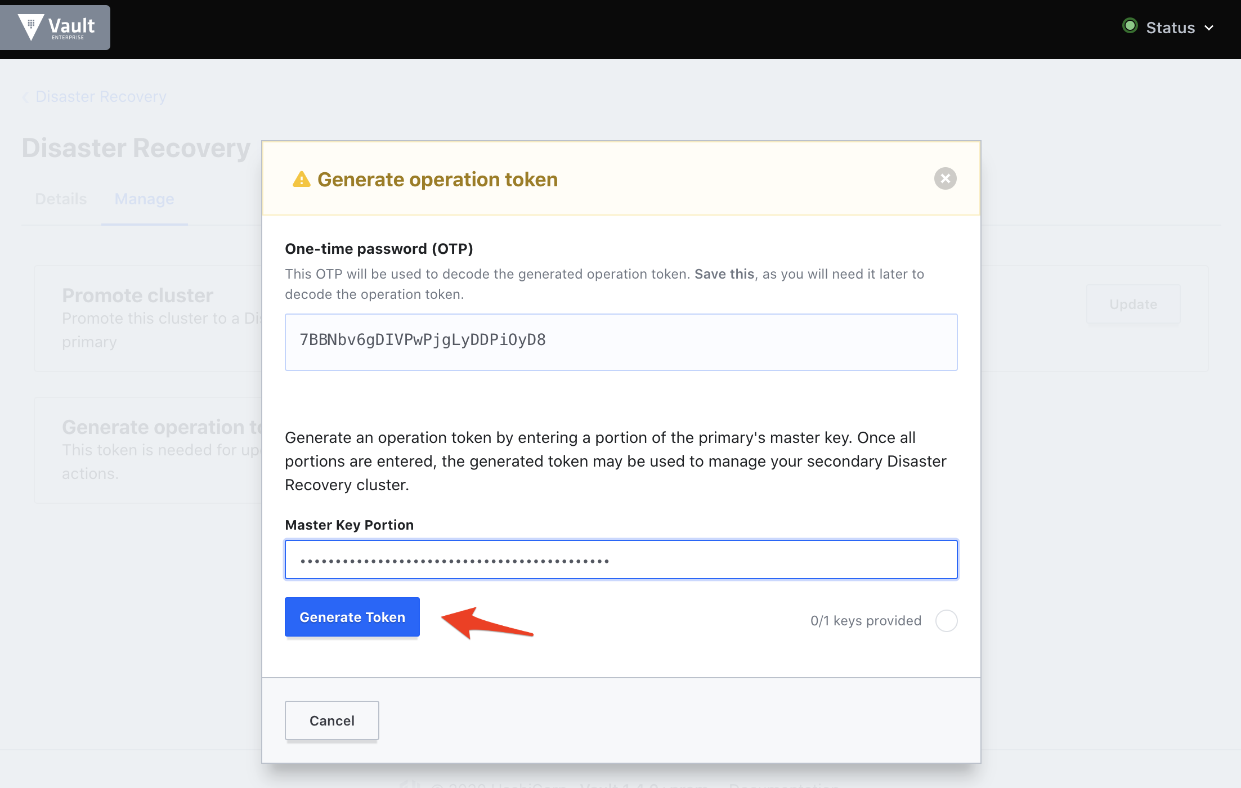Expand the Status dropdown chevron
The width and height of the screenshot is (1241, 788).
coord(1209,27)
